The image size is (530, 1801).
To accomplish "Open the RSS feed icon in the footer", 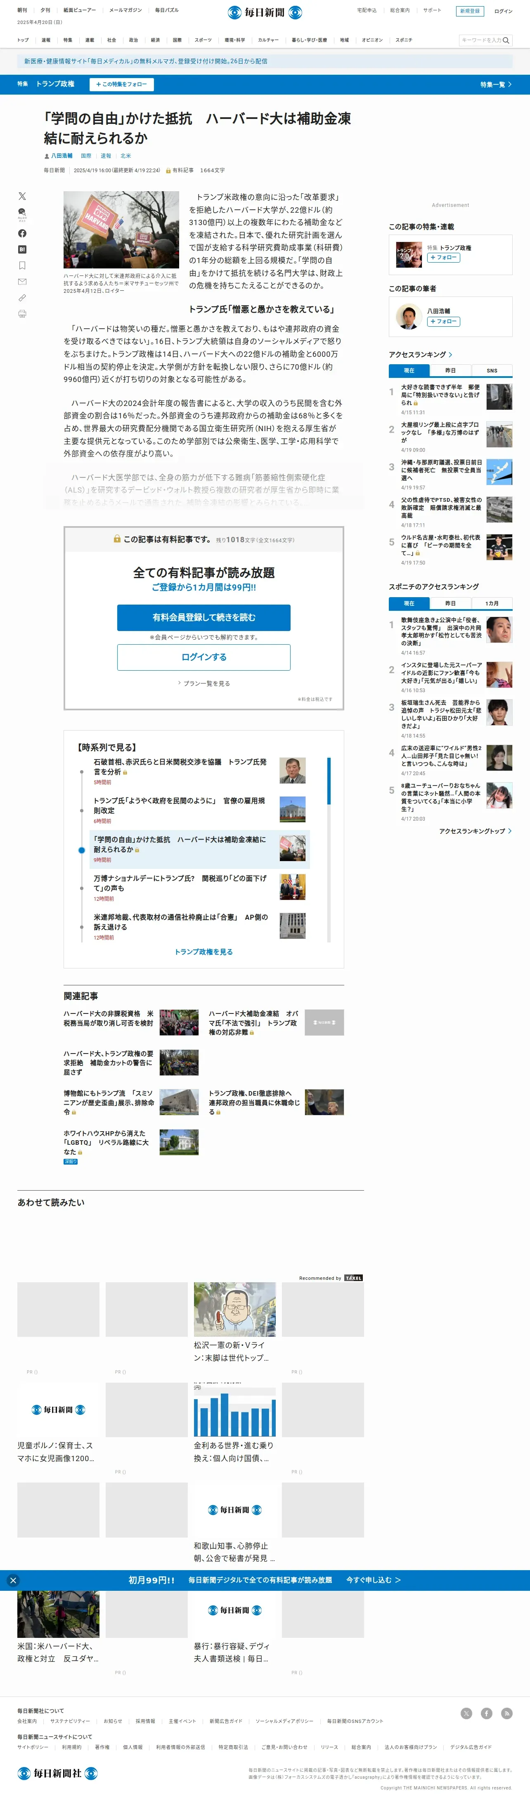I will point(507,1713).
